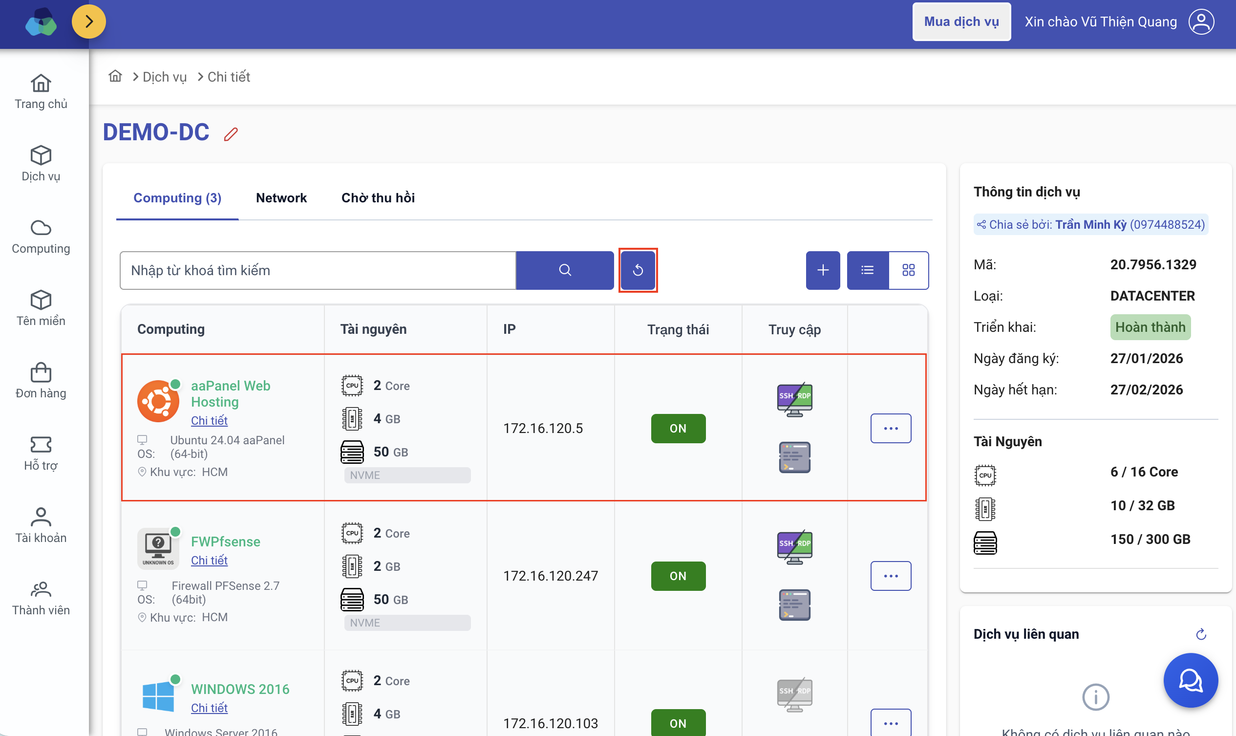The height and width of the screenshot is (736, 1236).
Task: Open Chi tiết link for WINDOWS 2016
Action: click(x=209, y=708)
